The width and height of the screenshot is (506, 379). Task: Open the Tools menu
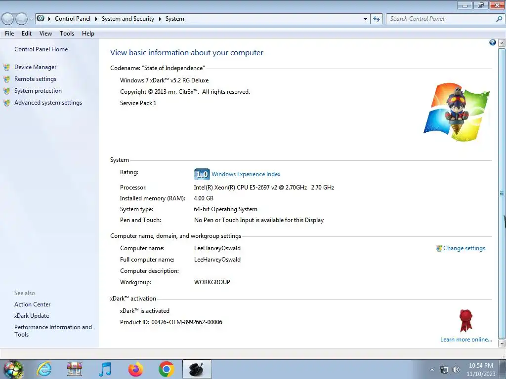(67, 34)
